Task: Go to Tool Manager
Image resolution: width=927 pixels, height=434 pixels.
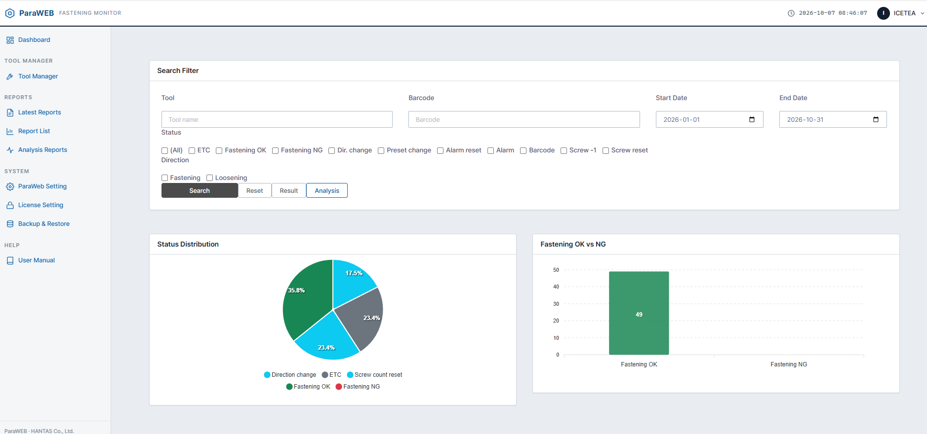Action: point(38,76)
